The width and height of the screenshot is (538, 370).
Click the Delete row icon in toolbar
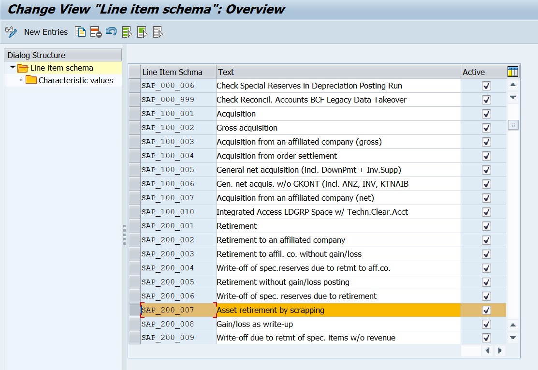coord(96,32)
